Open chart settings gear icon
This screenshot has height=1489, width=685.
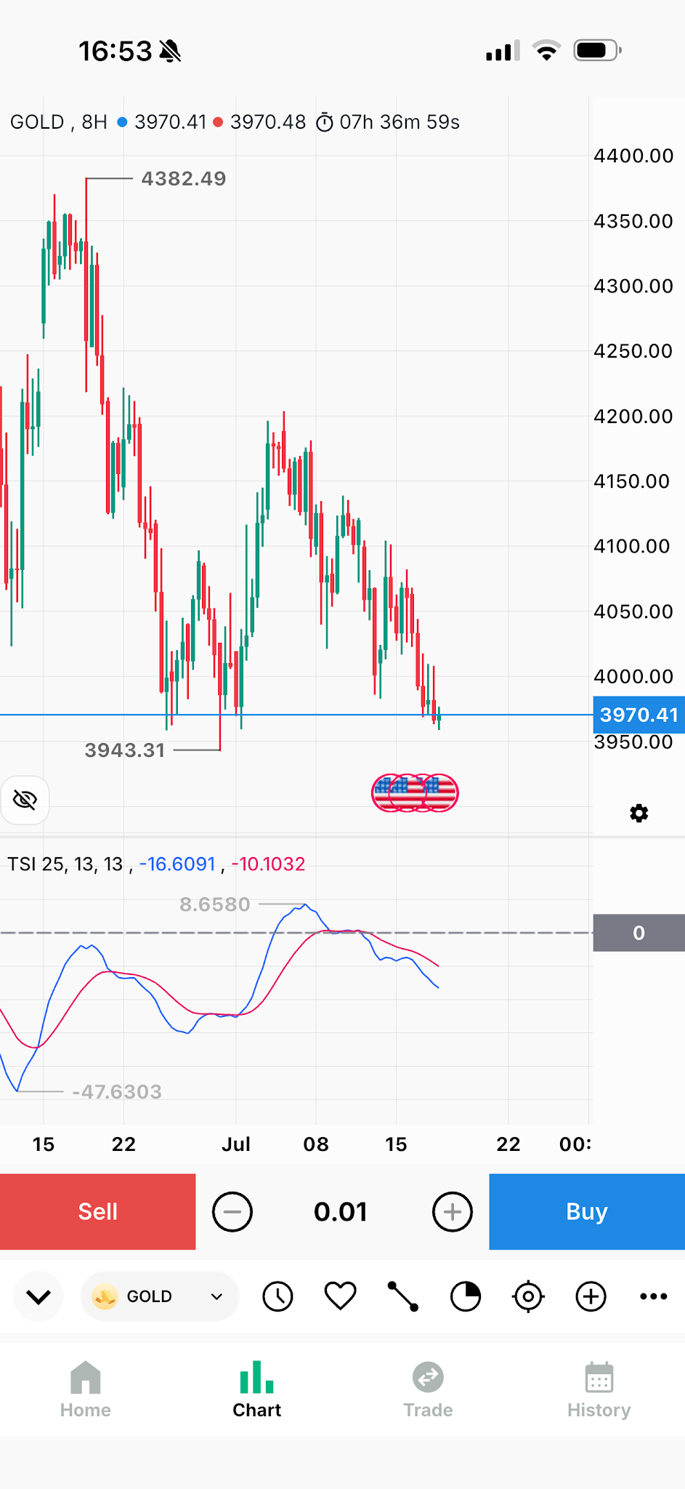click(x=639, y=813)
